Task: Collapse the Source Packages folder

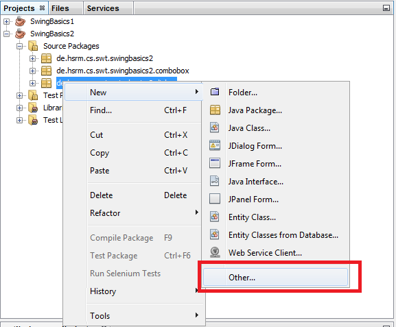Action: [20, 46]
